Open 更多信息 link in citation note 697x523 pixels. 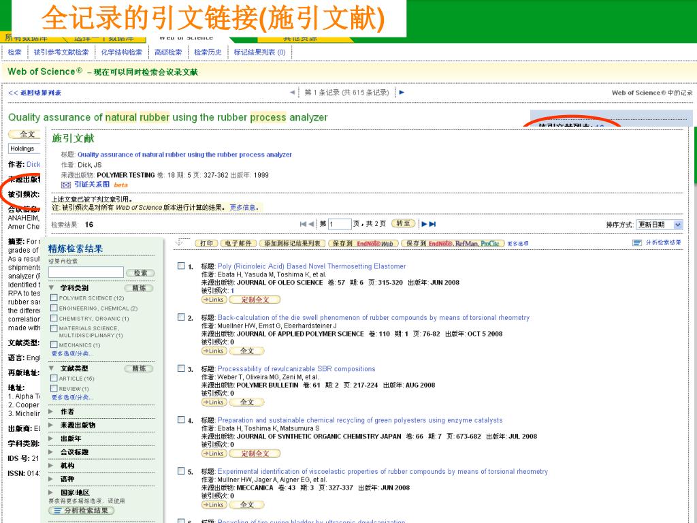click(244, 207)
